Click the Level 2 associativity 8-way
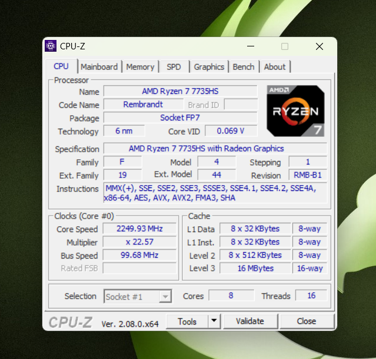 (310, 255)
